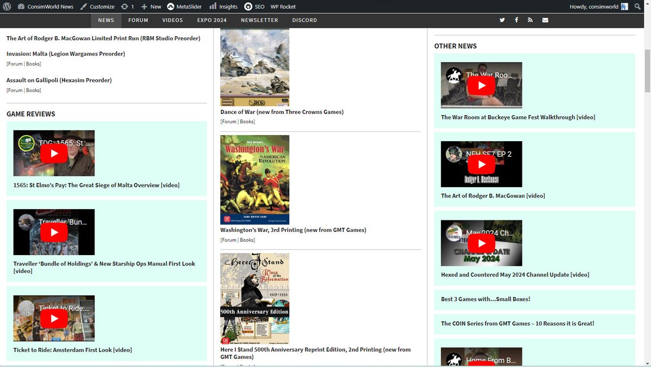Click the Home From B... video thumbnail
651x367 pixels.
coord(482,357)
